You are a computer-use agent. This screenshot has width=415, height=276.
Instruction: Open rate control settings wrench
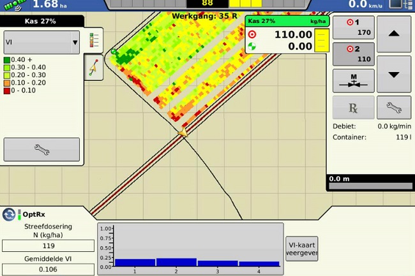[393, 108]
